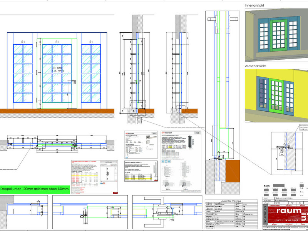This screenshot has width=308, height=231.
Task: Click the "Glas 105kg" annotation on the door
Action: pyautogui.click(x=57, y=68)
